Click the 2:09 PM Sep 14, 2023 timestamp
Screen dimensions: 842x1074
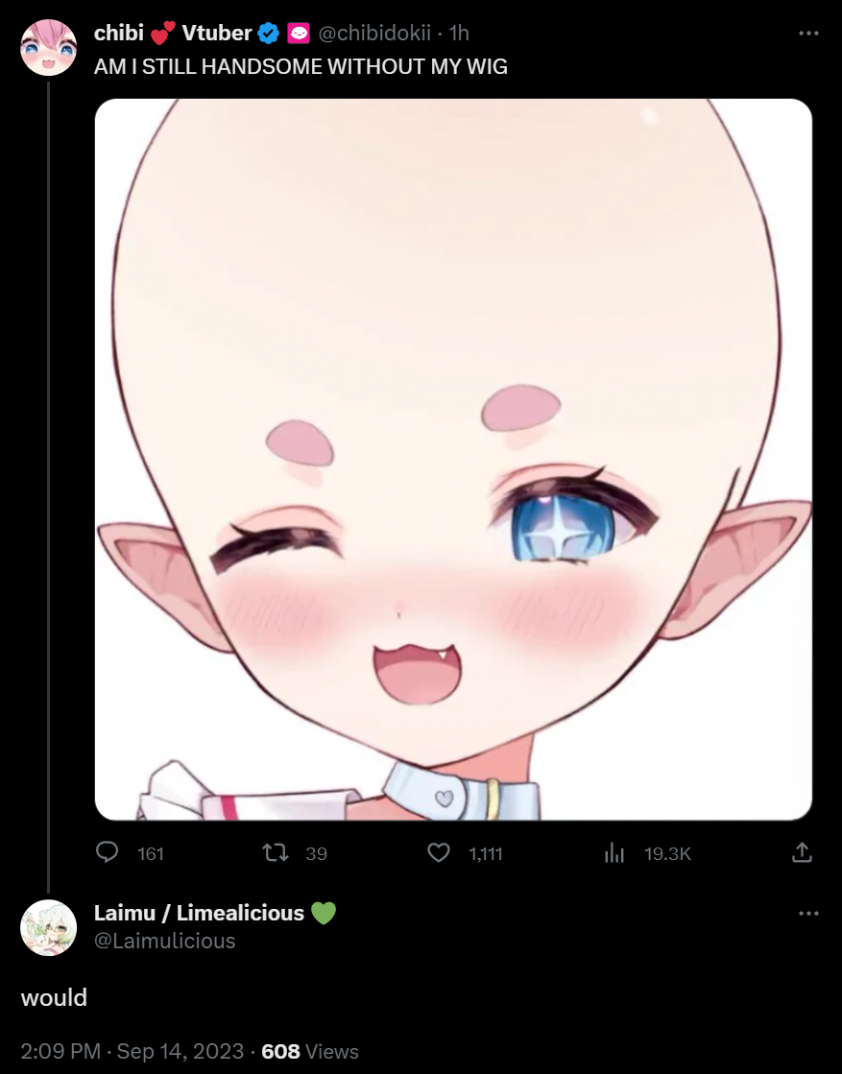coord(132,1051)
